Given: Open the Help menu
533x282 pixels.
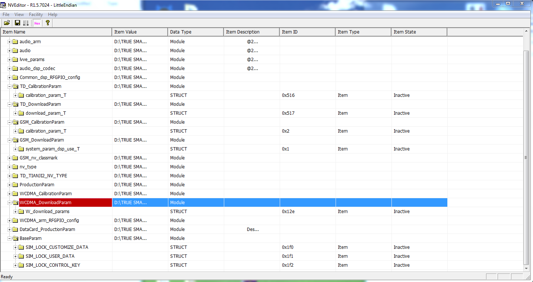Looking at the screenshot, I should 53,15.
